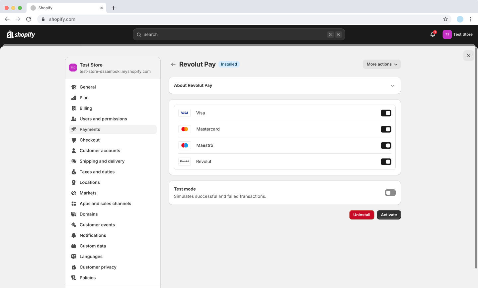Image resolution: width=478 pixels, height=288 pixels.
Task: Click the Billing receipt icon
Action: (74, 108)
